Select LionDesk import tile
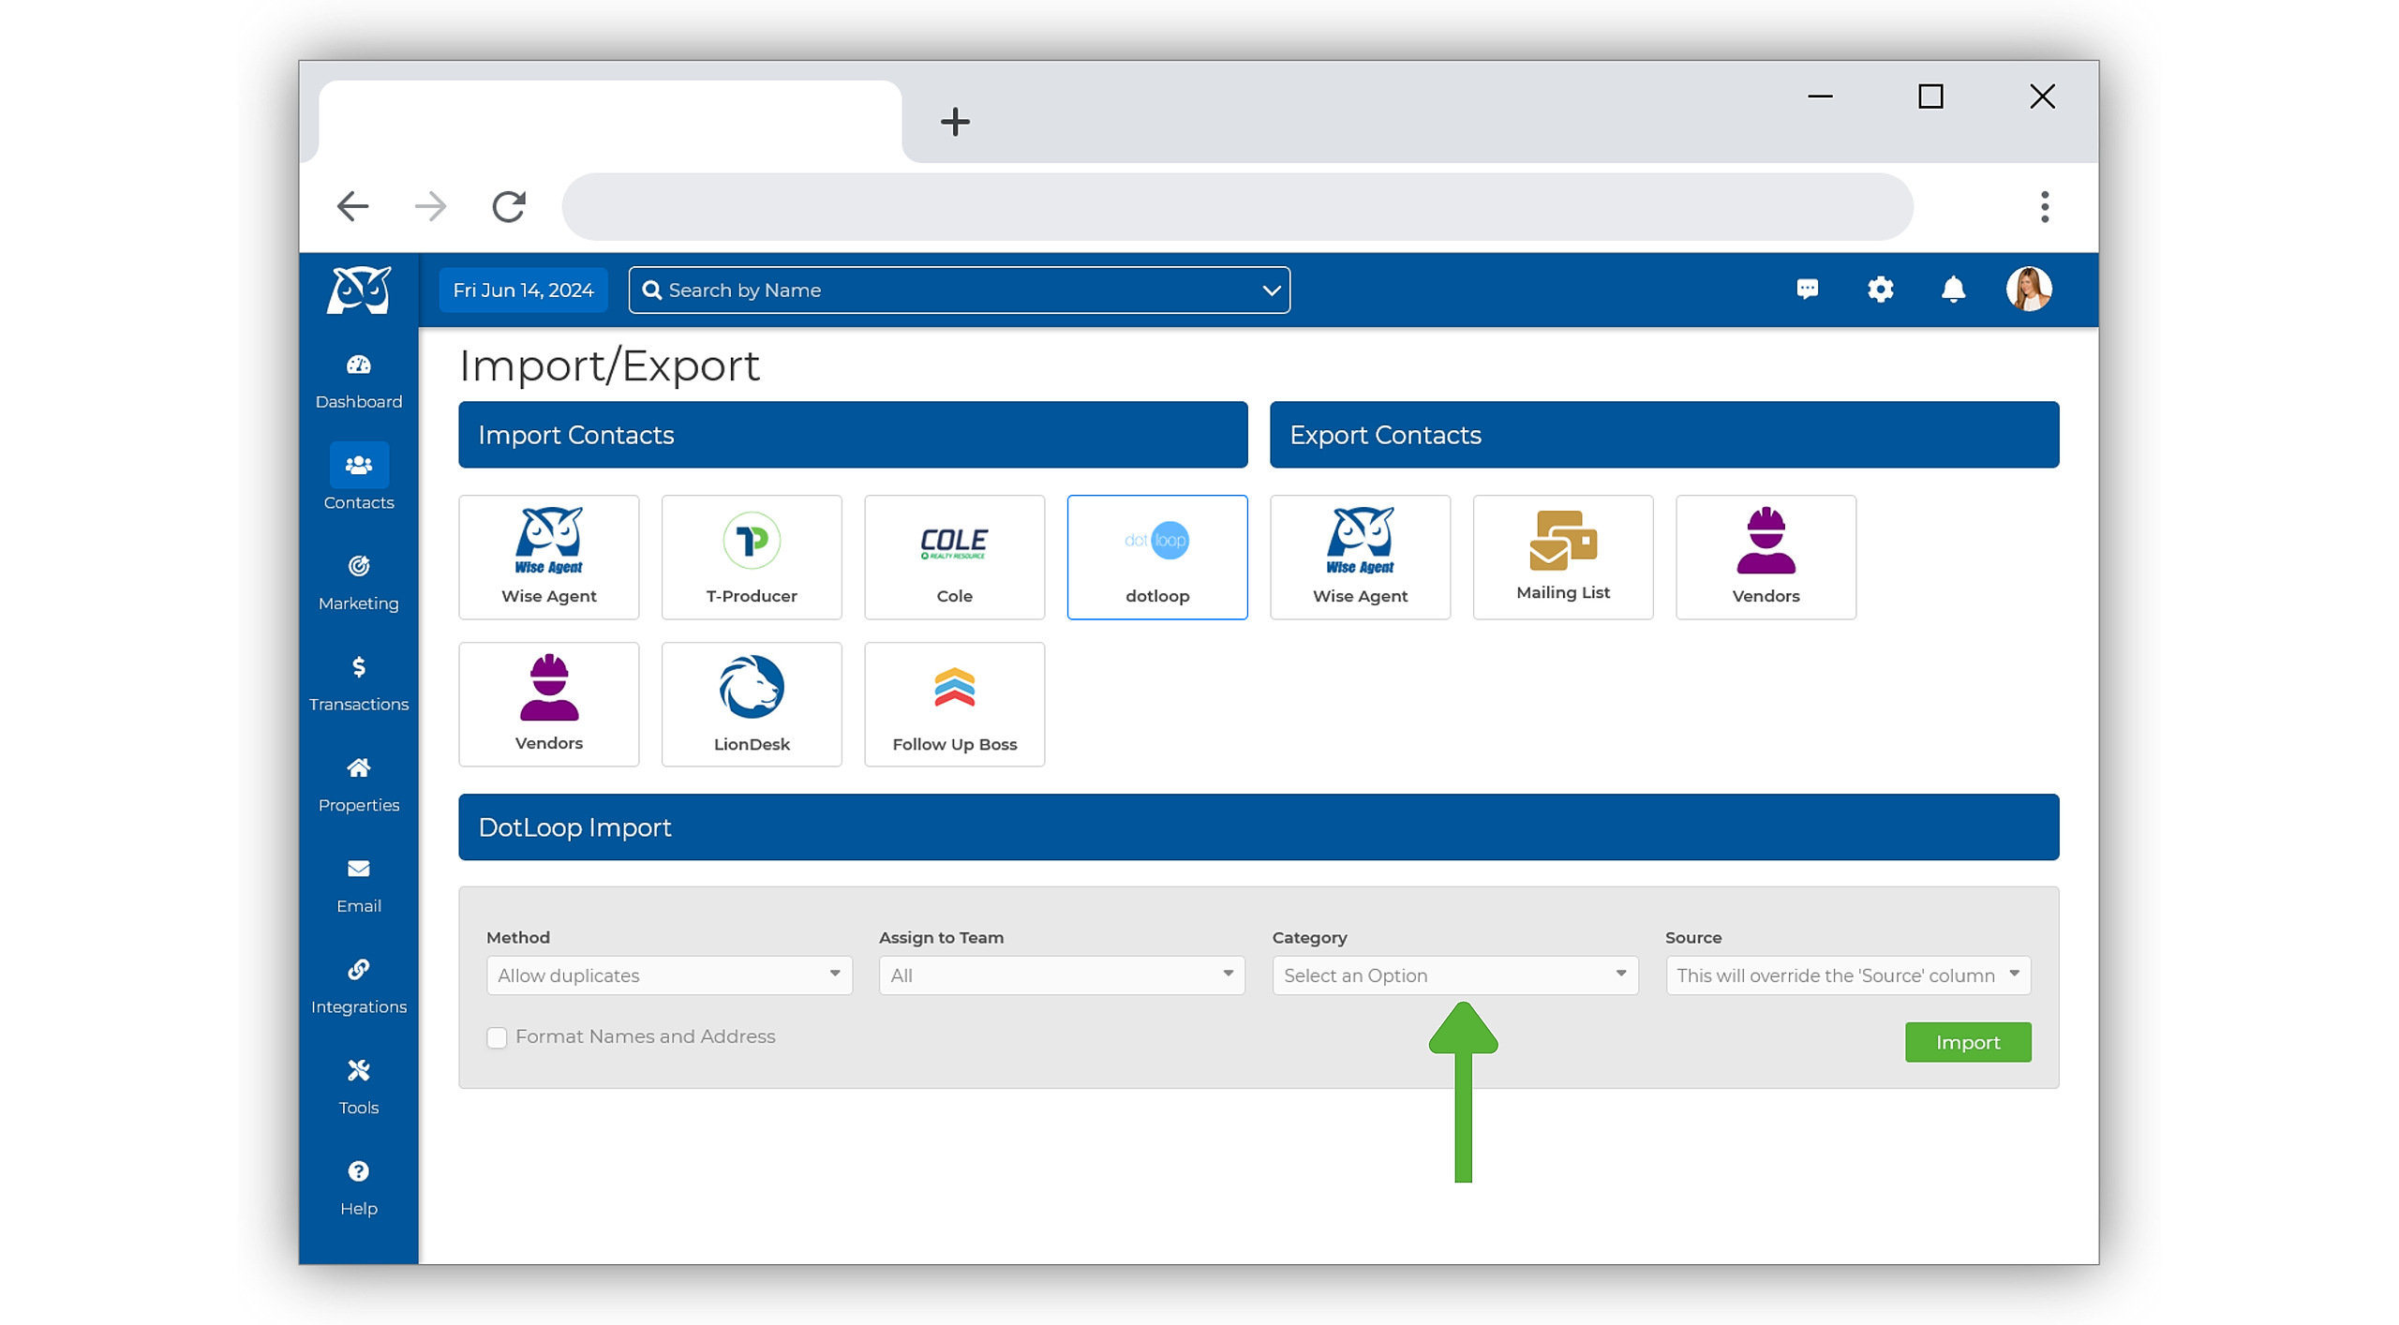The image size is (2399, 1325). (x=751, y=704)
